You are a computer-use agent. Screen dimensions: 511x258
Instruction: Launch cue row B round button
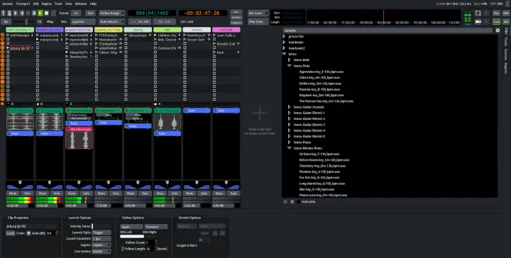point(3,39)
